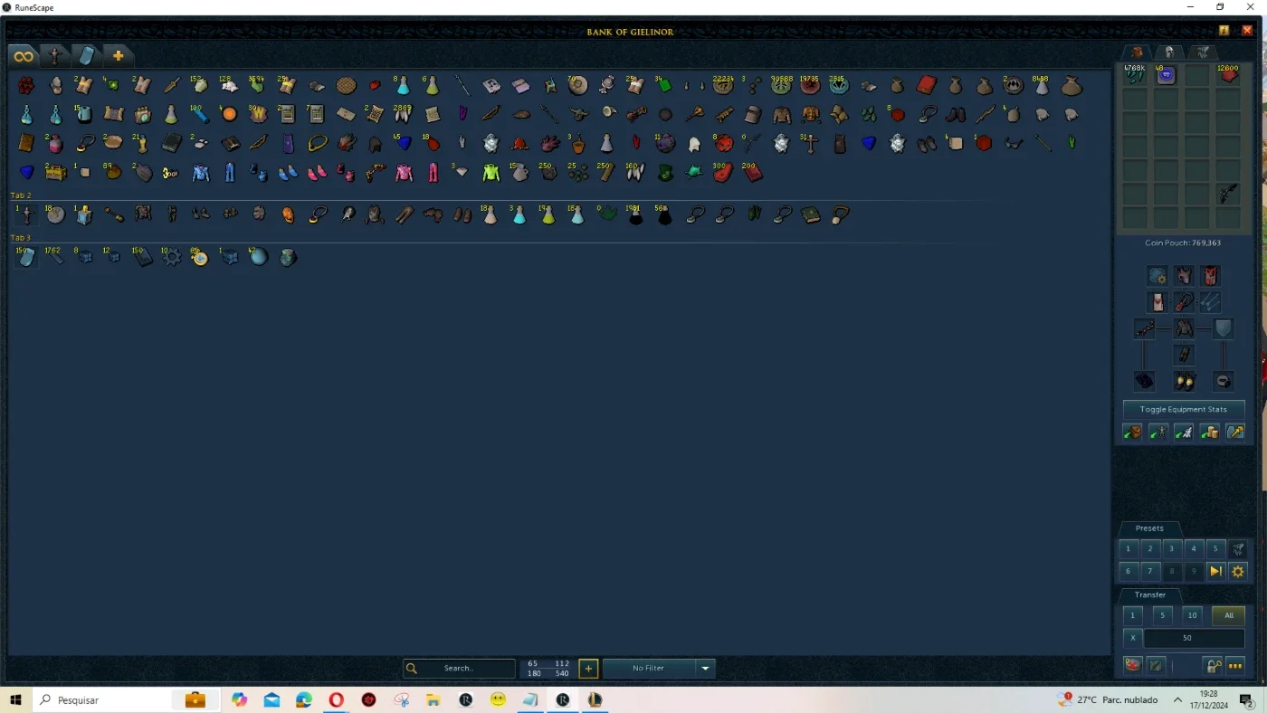Withdraw the 1762 stack in Tab 3

click(x=55, y=258)
